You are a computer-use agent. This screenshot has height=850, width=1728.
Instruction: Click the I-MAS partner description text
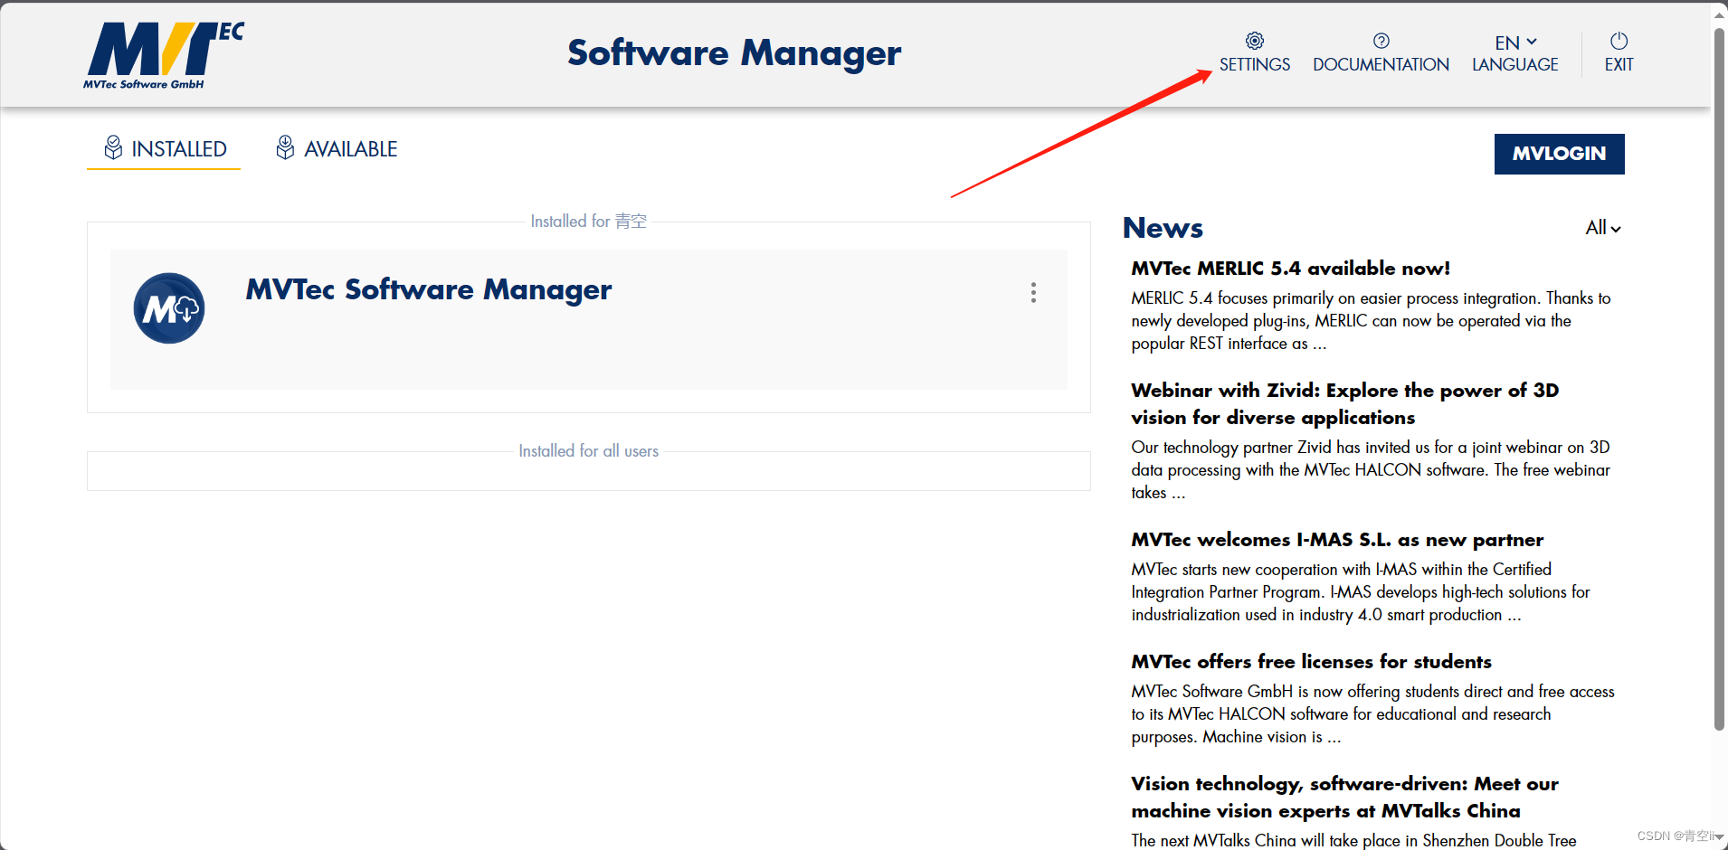(x=1361, y=592)
